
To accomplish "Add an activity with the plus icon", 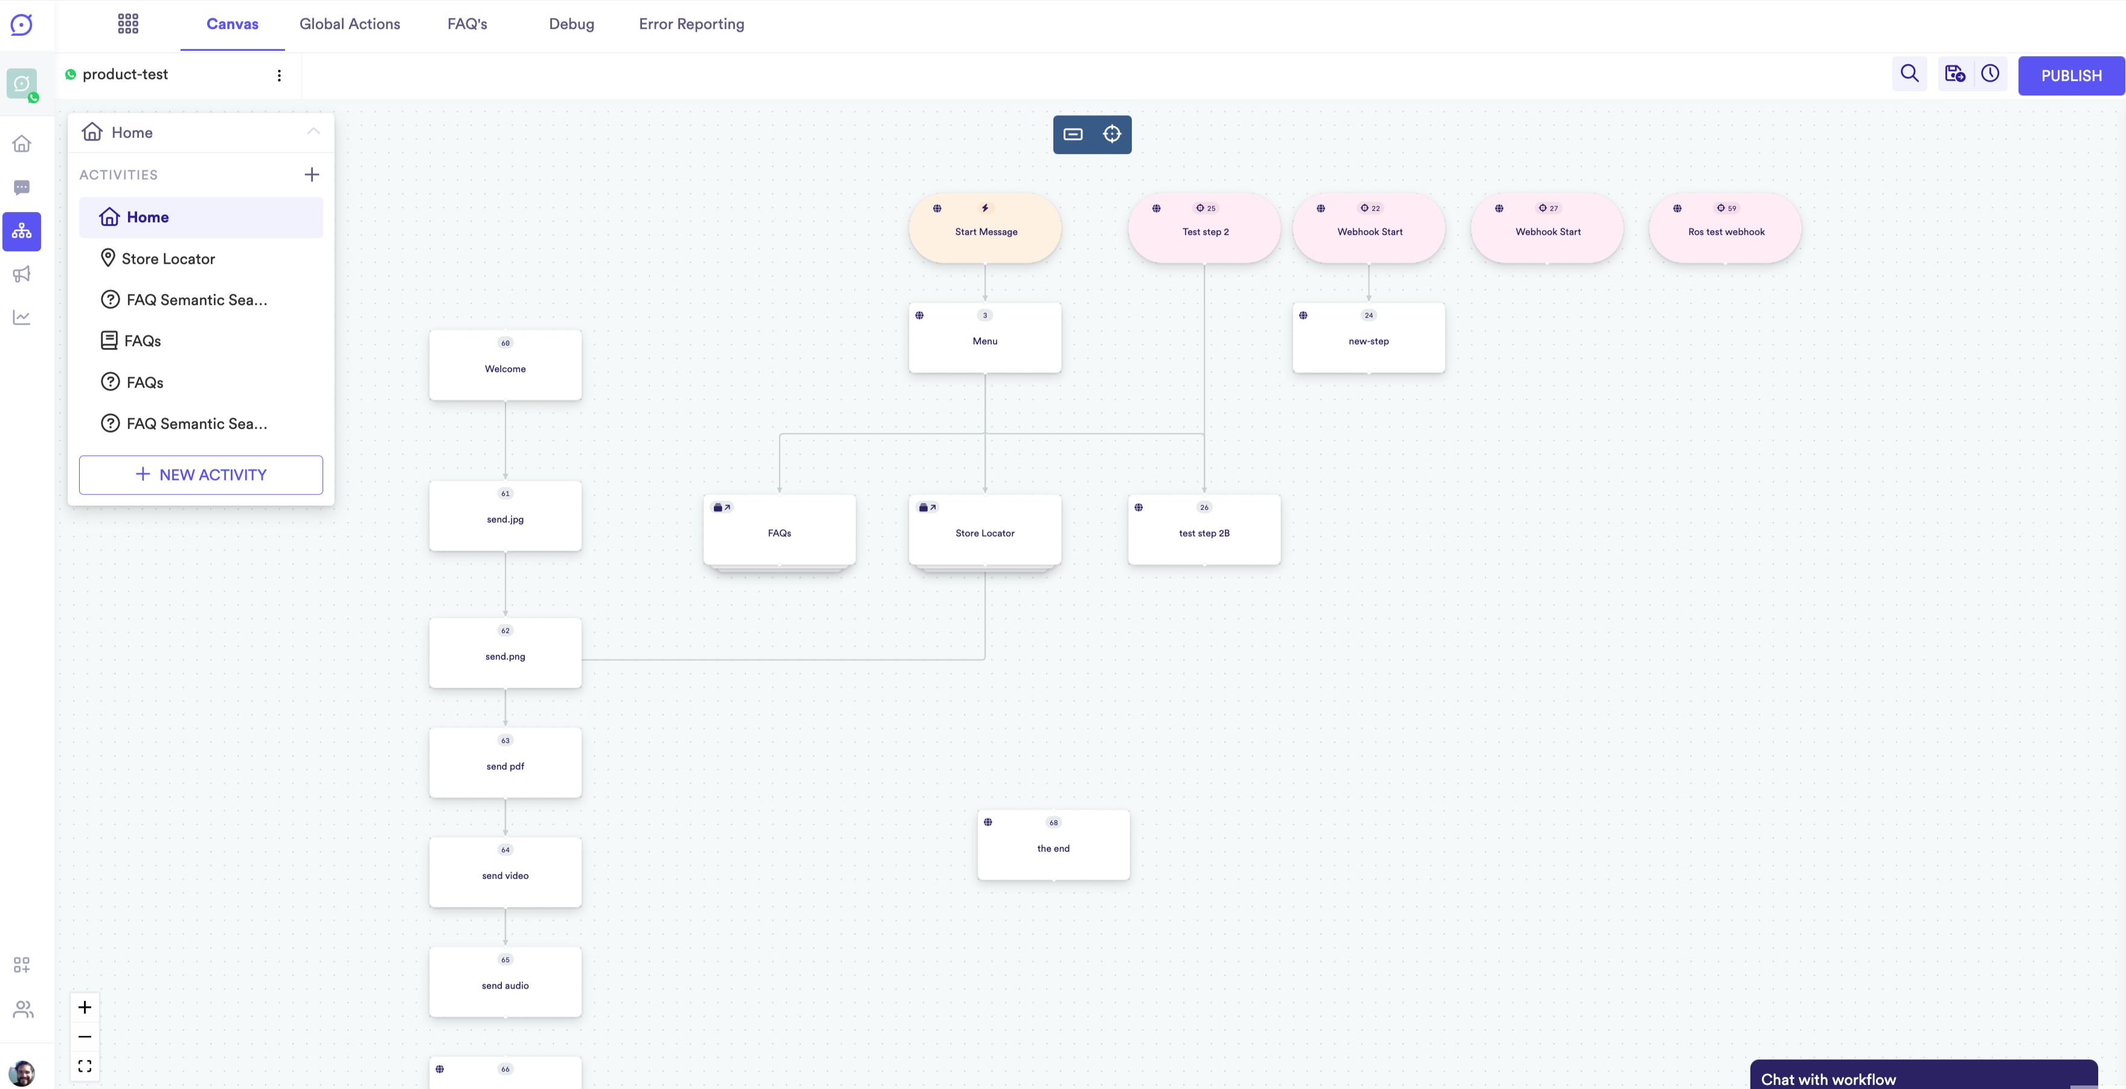I will (x=311, y=175).
